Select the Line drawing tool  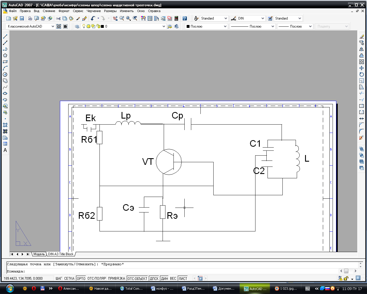[5, 36]
